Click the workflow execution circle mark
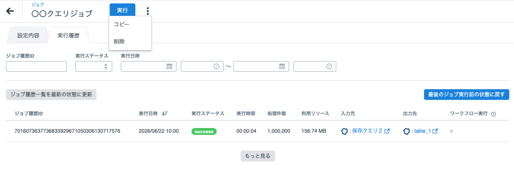 pos(451,131)
